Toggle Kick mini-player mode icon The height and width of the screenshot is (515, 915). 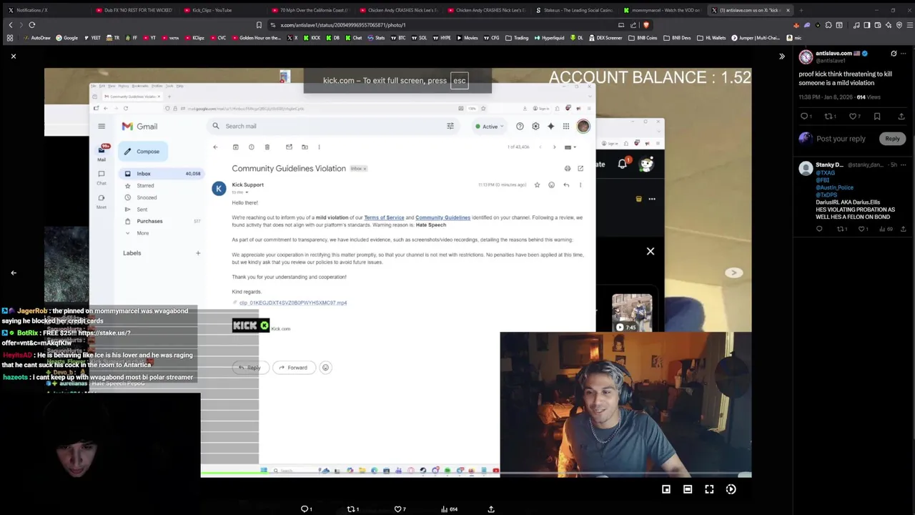(666, 489)
